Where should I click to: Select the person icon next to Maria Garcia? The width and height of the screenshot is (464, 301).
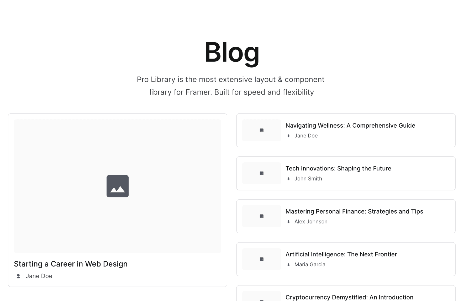tap(289, 264)
